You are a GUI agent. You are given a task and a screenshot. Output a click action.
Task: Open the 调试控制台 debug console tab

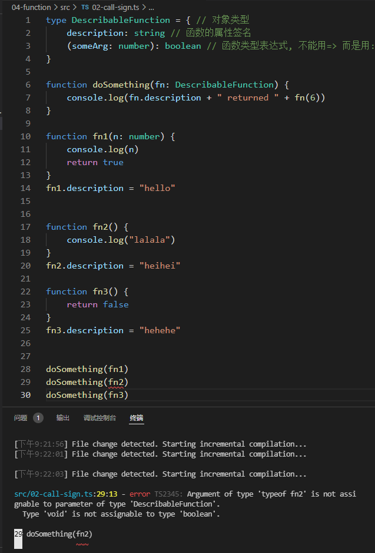point(99,418)
